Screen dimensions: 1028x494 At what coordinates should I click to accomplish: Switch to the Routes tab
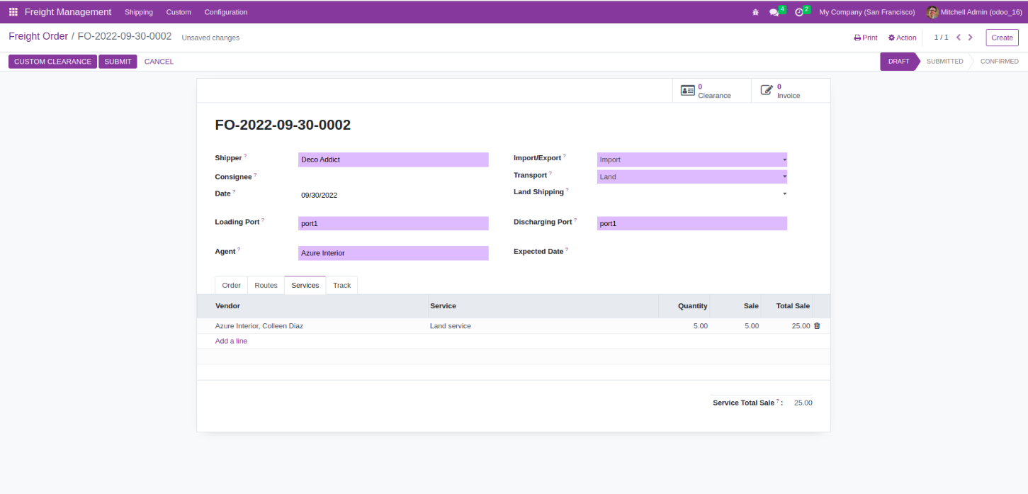266,285
